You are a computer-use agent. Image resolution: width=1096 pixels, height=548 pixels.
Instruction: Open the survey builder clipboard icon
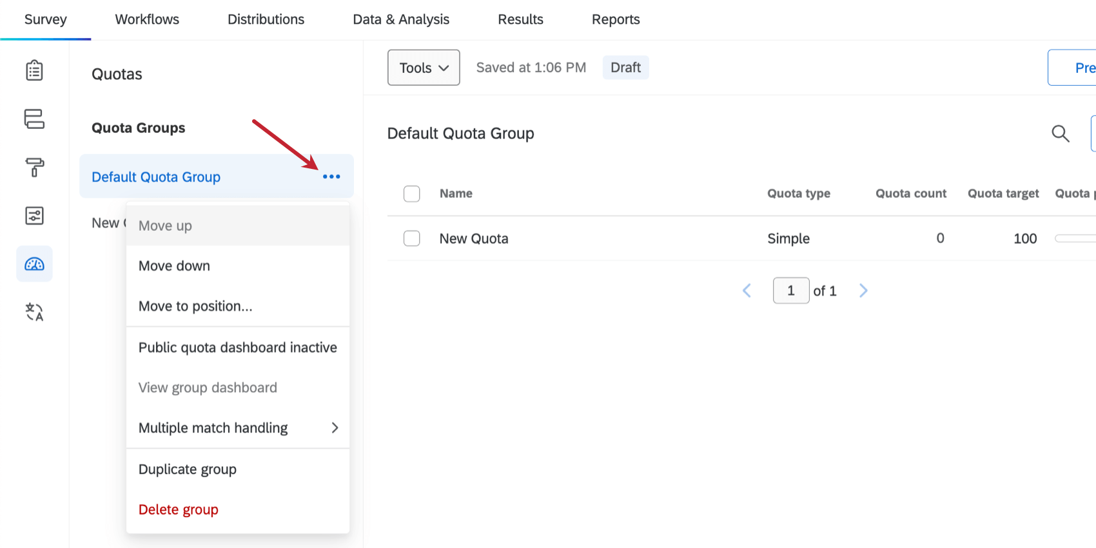(x=34, y=70)
